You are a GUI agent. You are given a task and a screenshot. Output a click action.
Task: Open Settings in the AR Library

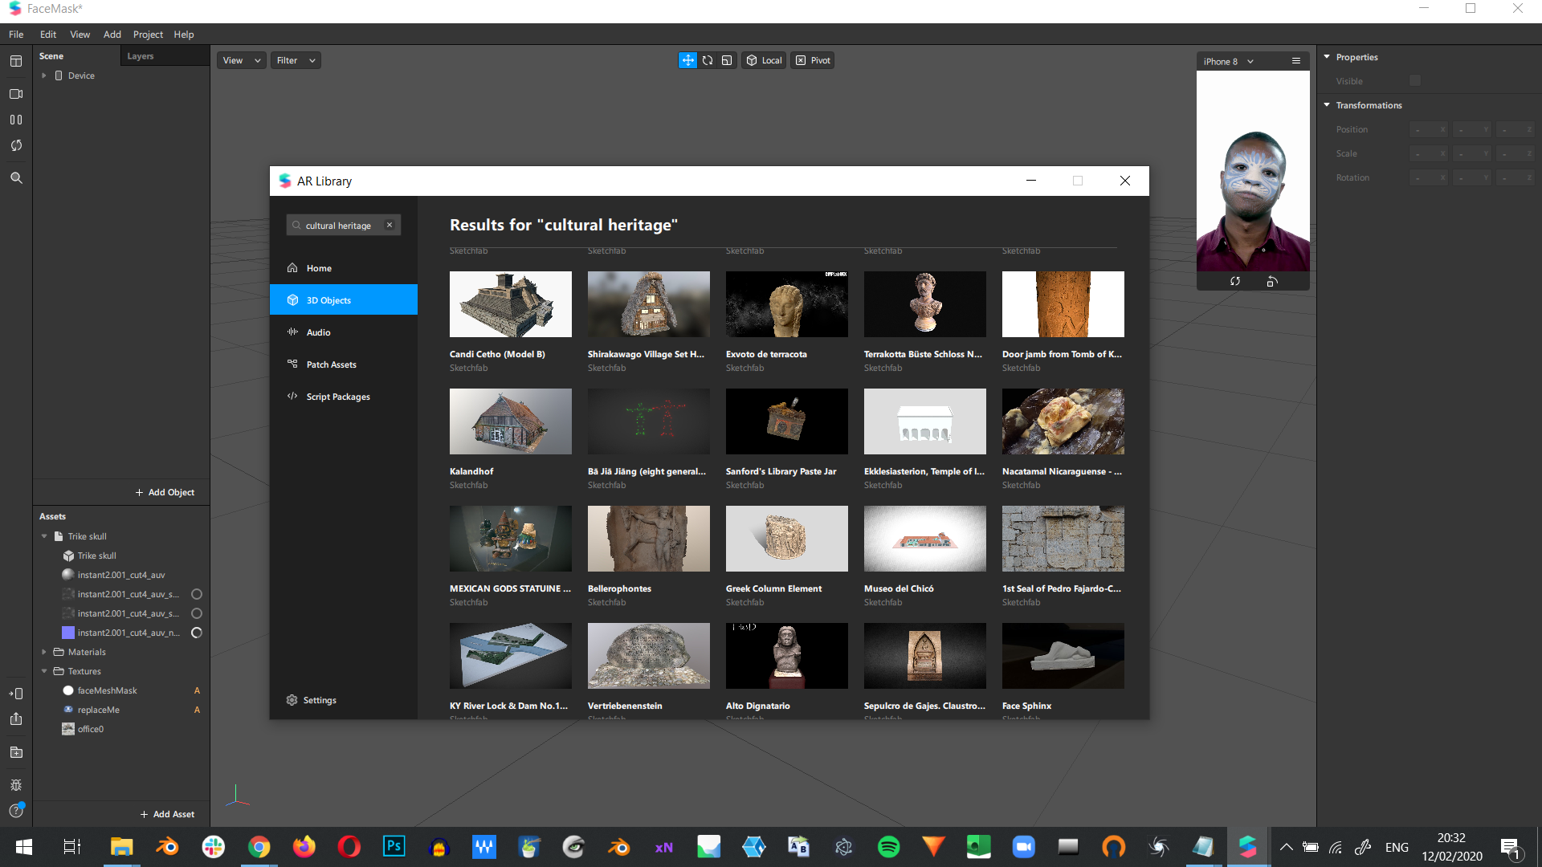point(320,699)
